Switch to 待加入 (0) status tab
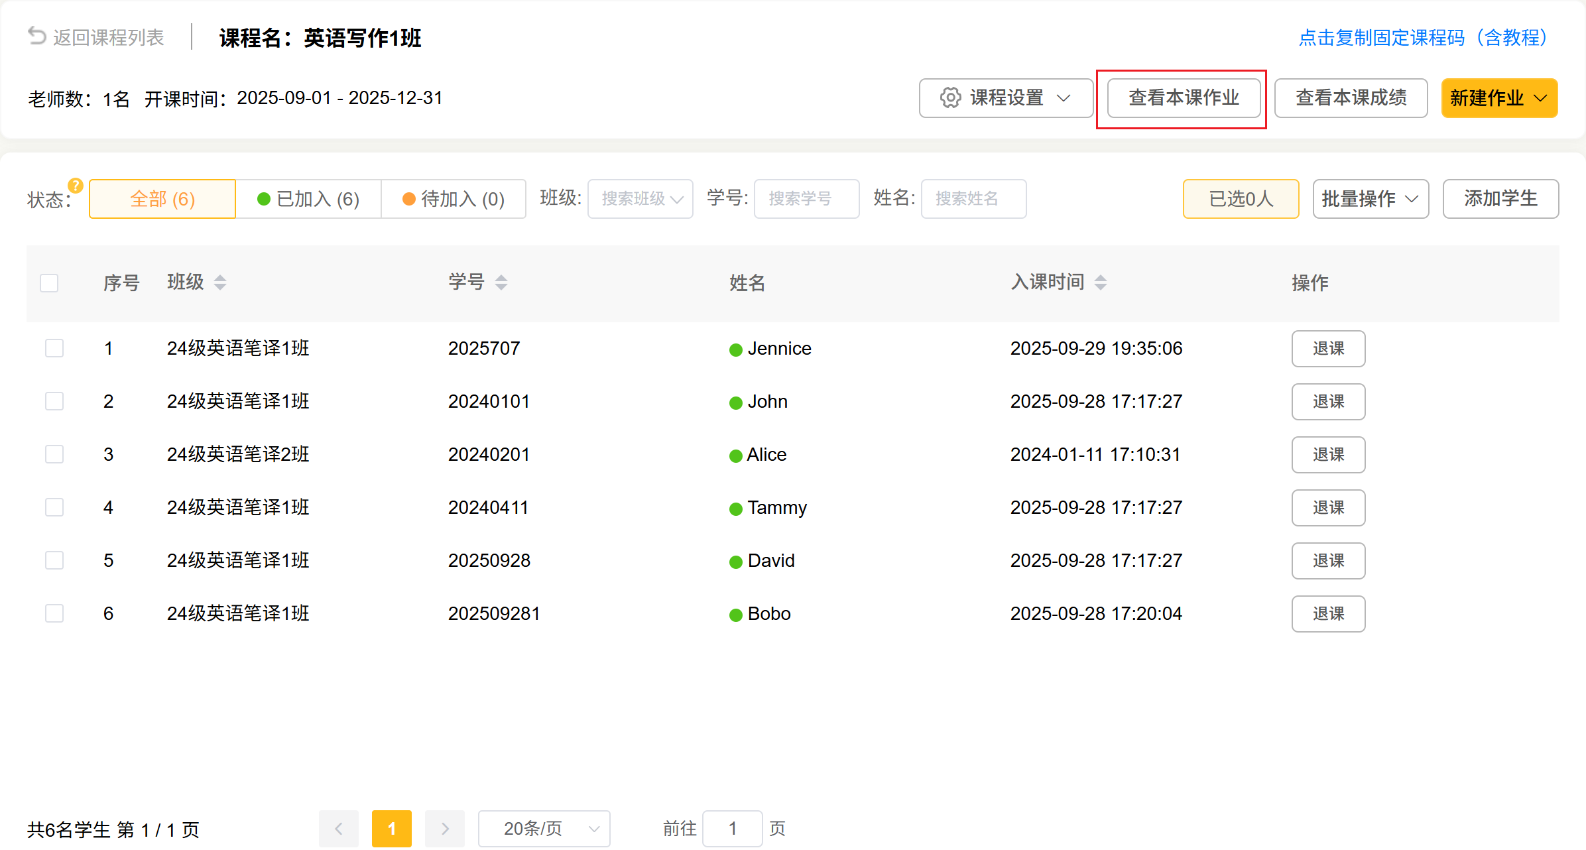 click(x=454, y=199)
